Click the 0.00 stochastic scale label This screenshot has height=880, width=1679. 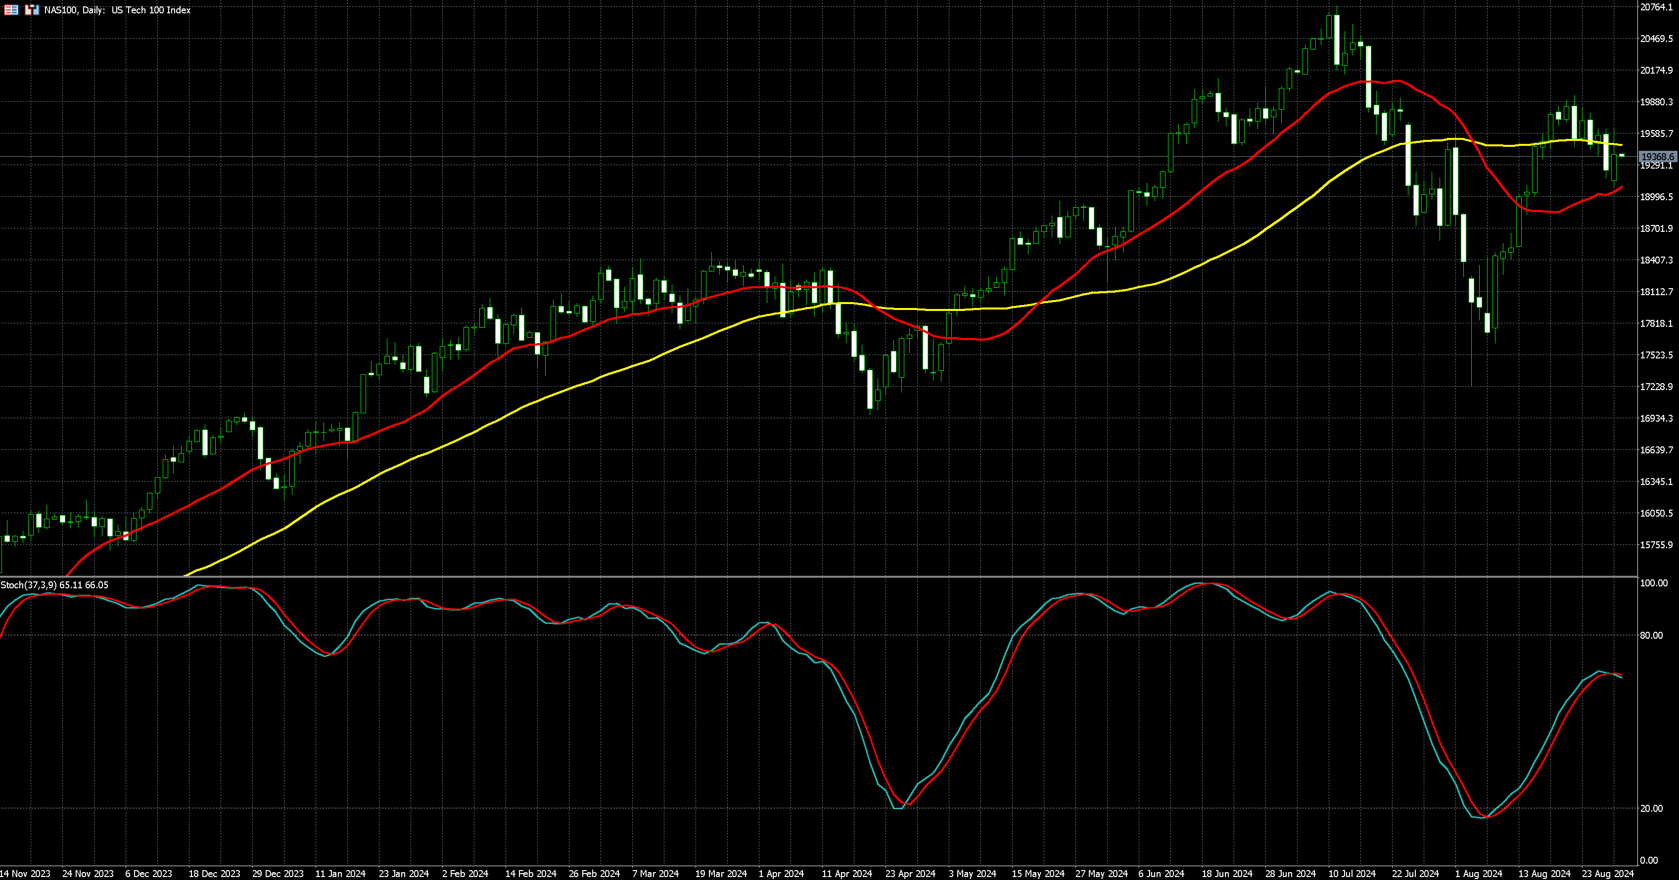click(x=1648, y=860)
